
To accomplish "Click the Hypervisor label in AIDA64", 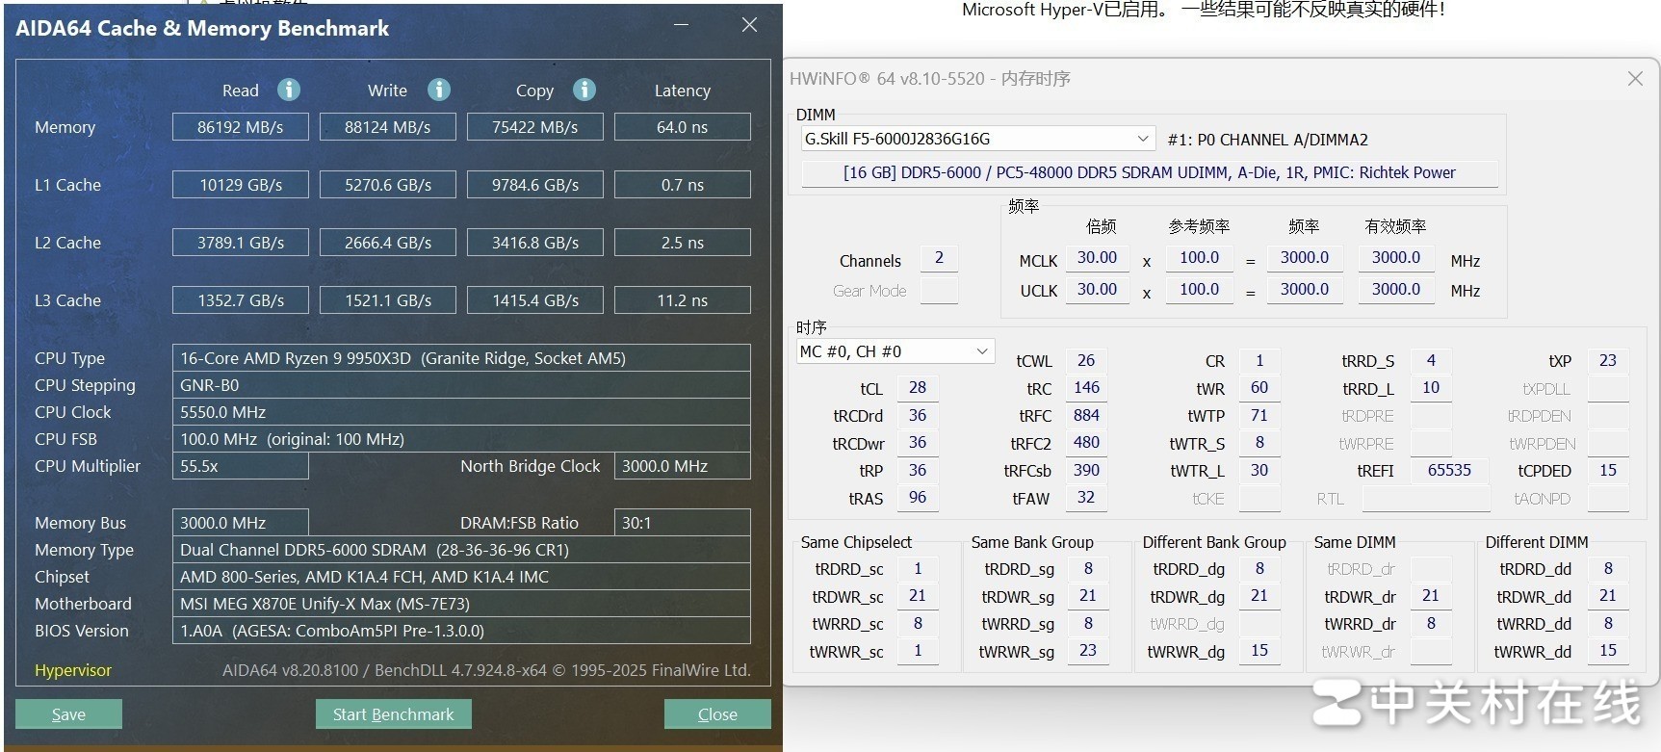I will 73,670.
